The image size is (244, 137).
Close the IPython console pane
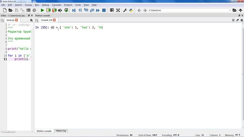242,16
